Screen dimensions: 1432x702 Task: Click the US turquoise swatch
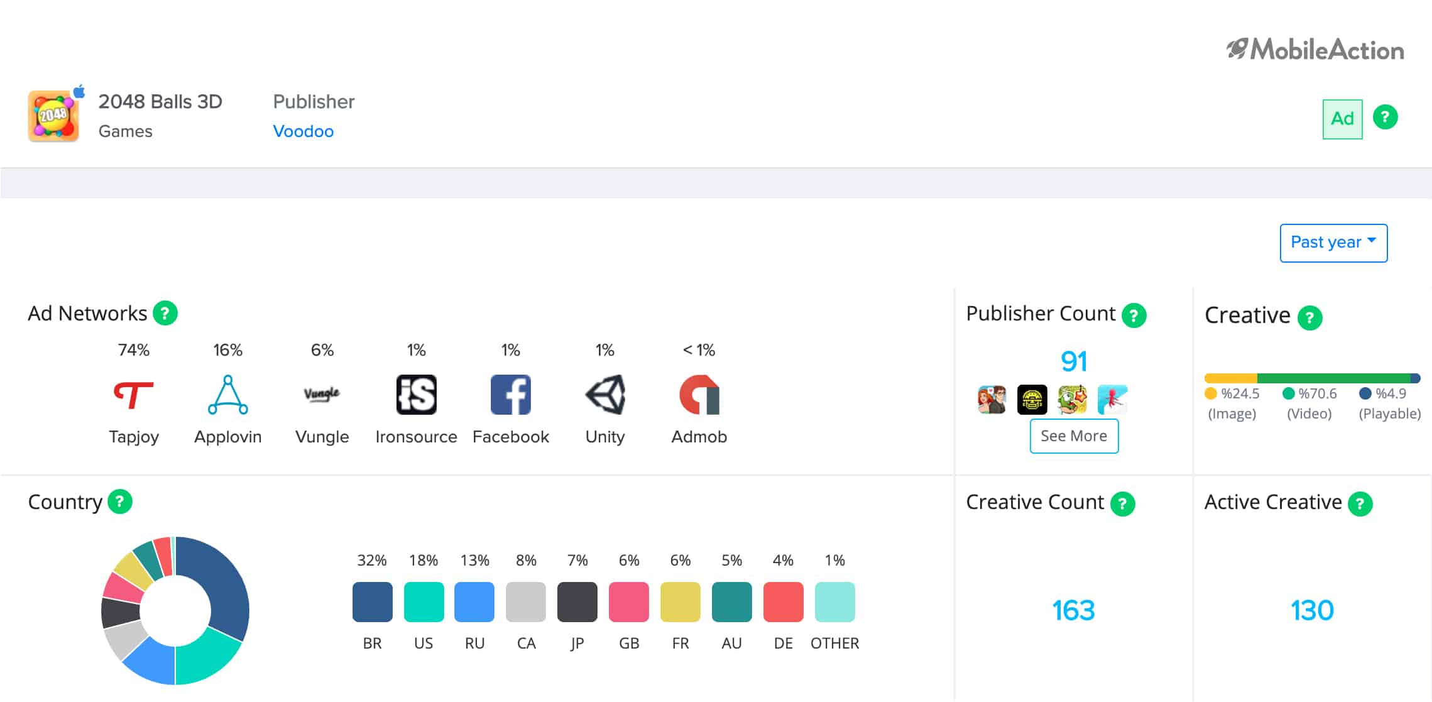[424, 602]
